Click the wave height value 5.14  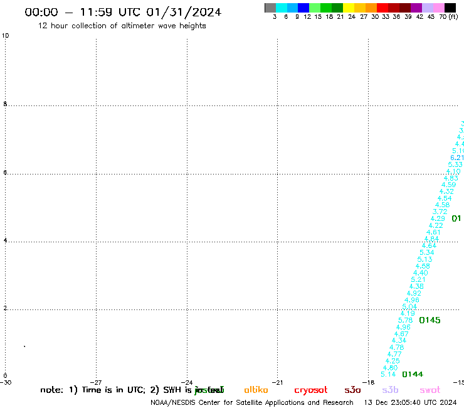(388, 374)
